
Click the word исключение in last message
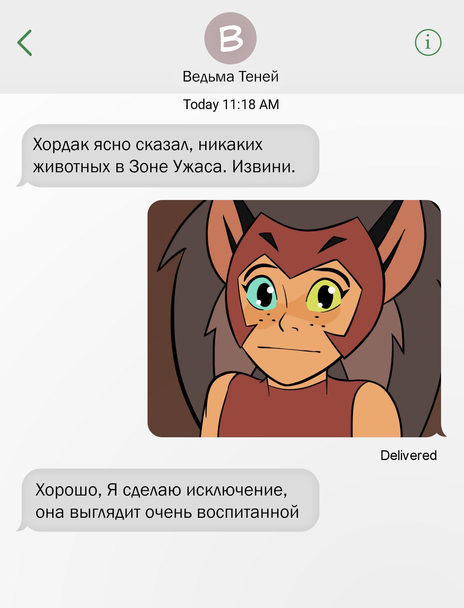tap(237, 490)
